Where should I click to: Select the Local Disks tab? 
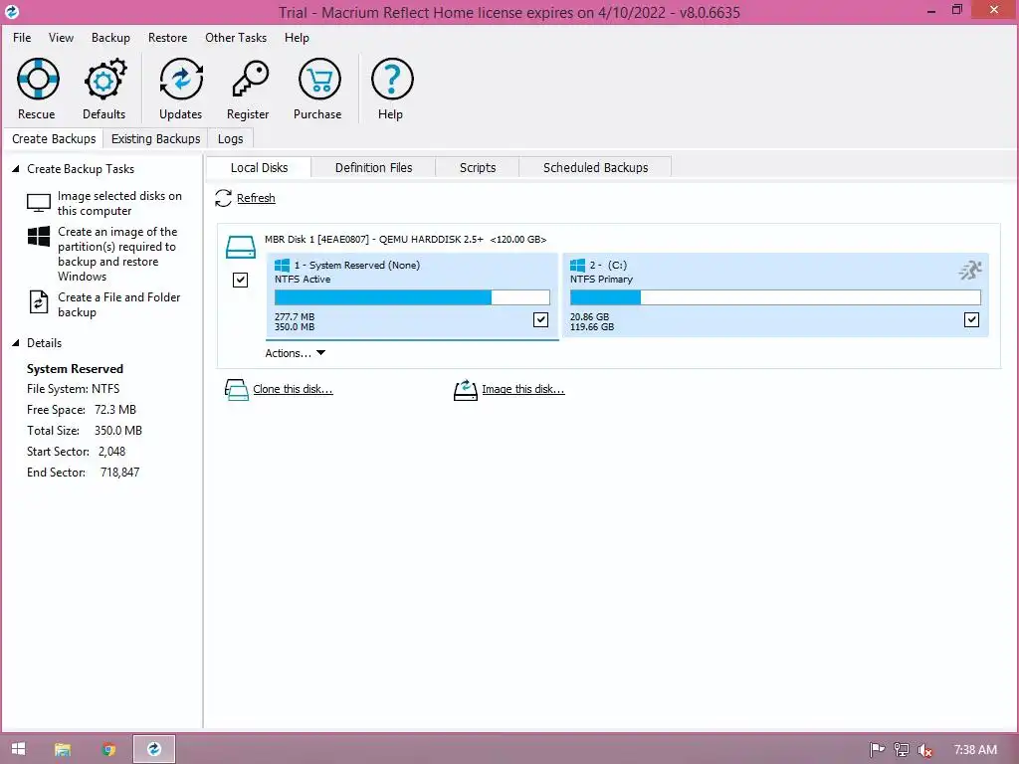[x=260, y=167]
